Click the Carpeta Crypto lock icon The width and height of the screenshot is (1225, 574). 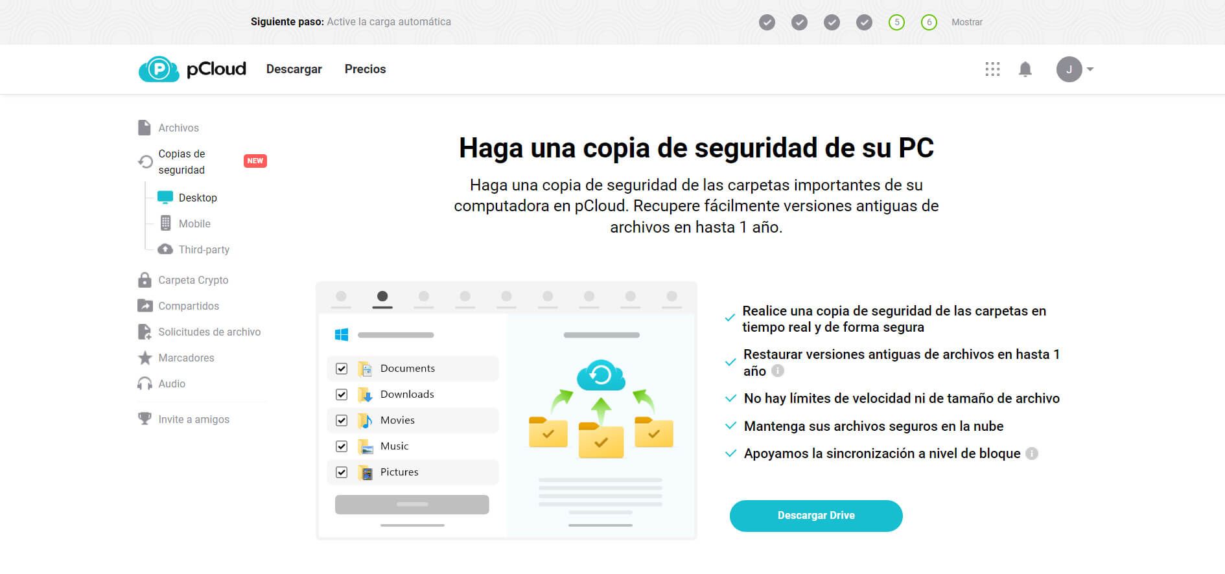[x=145, y=280]
